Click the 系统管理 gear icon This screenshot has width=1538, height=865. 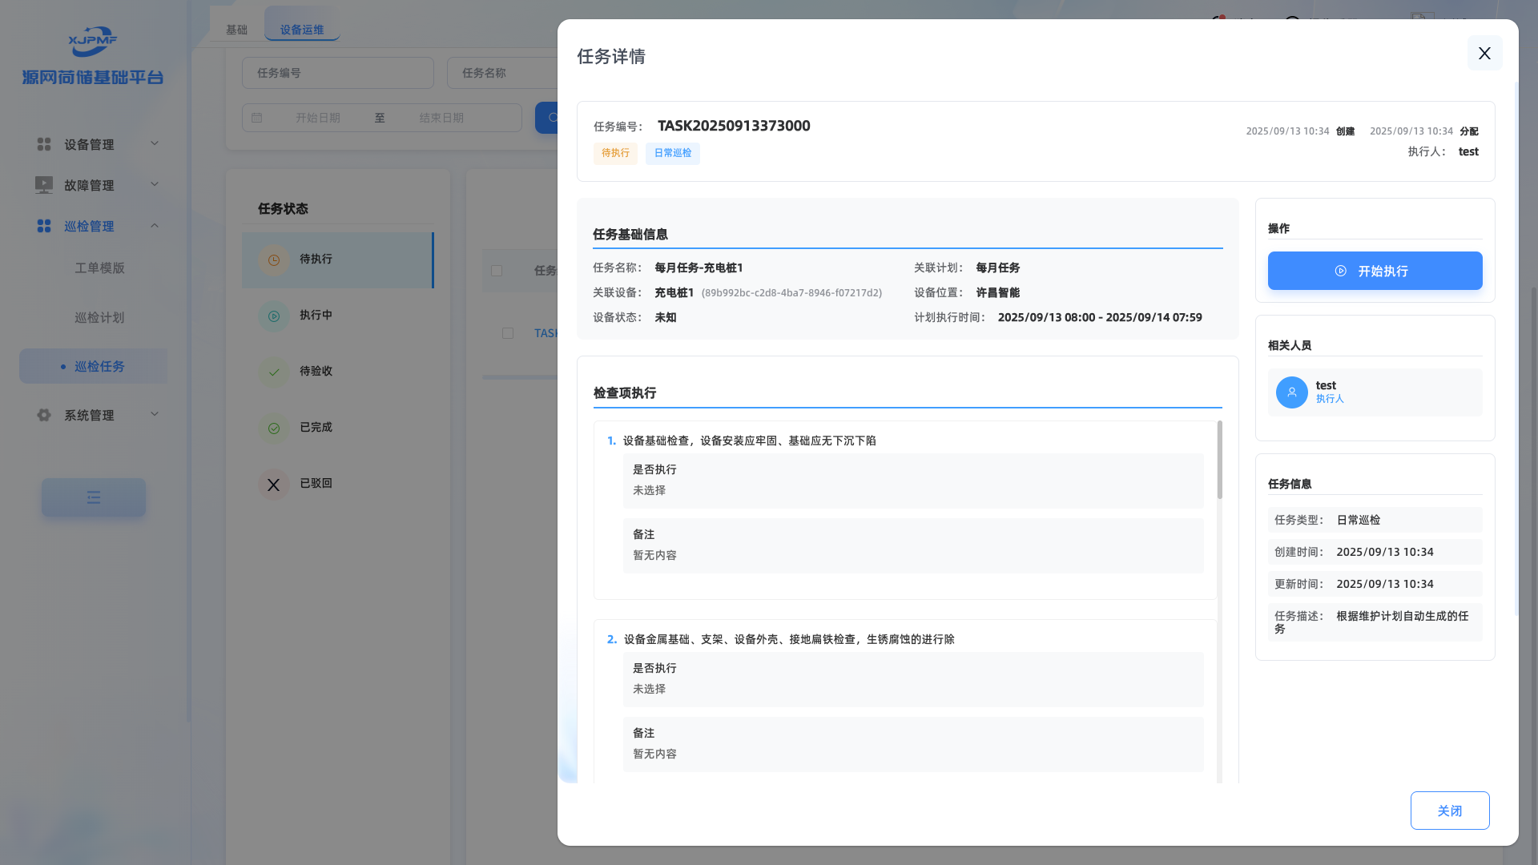point(44,415)
